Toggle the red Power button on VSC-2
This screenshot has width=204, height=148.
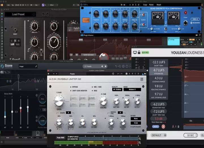point(185,13)
